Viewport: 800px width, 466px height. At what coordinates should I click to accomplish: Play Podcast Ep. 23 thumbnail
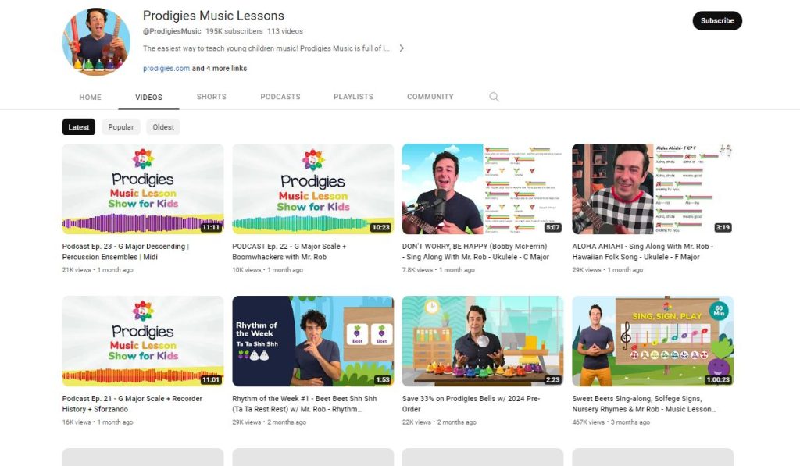(143, 189)
